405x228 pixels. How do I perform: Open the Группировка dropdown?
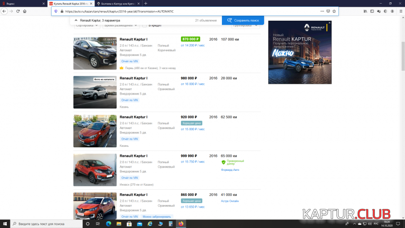[x=245, y=25]
